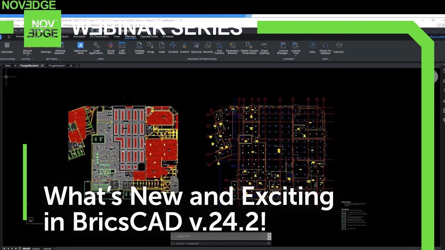Viewport: 445px width, 250px height.
Task: Switch to the PurgeNested1 document tab
Action: coord(57,66)
